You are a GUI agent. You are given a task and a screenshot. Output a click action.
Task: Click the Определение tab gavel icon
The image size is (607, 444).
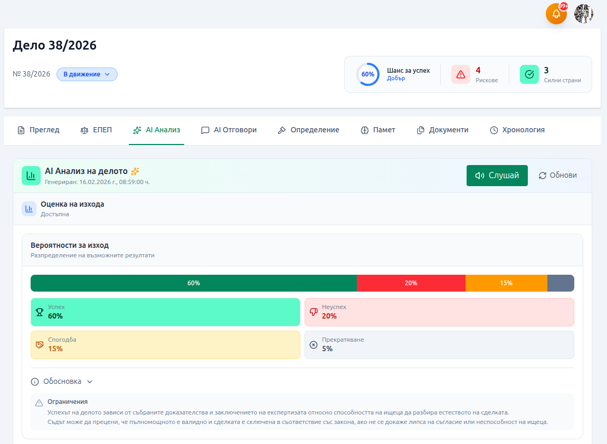[x=282, y=130]
